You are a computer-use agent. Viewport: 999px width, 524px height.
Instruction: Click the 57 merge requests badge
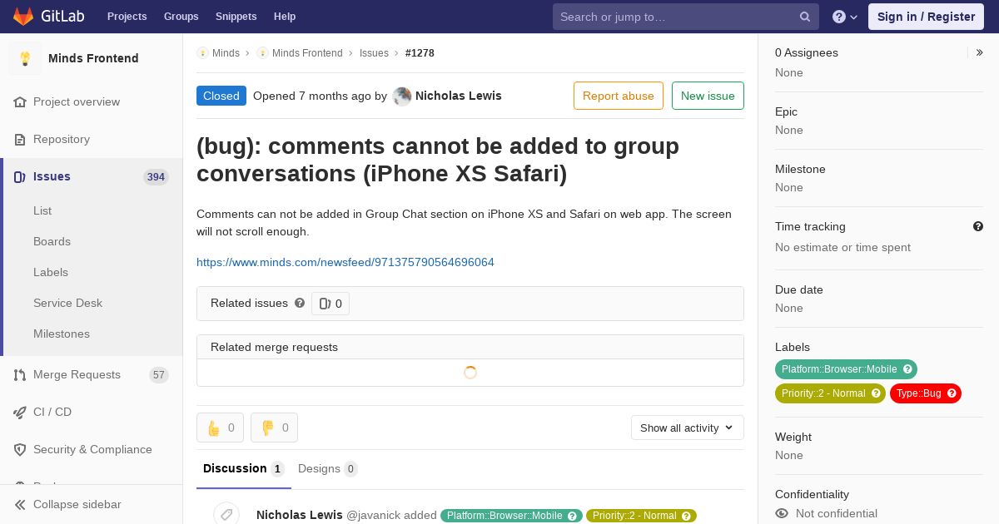(159, 375)
